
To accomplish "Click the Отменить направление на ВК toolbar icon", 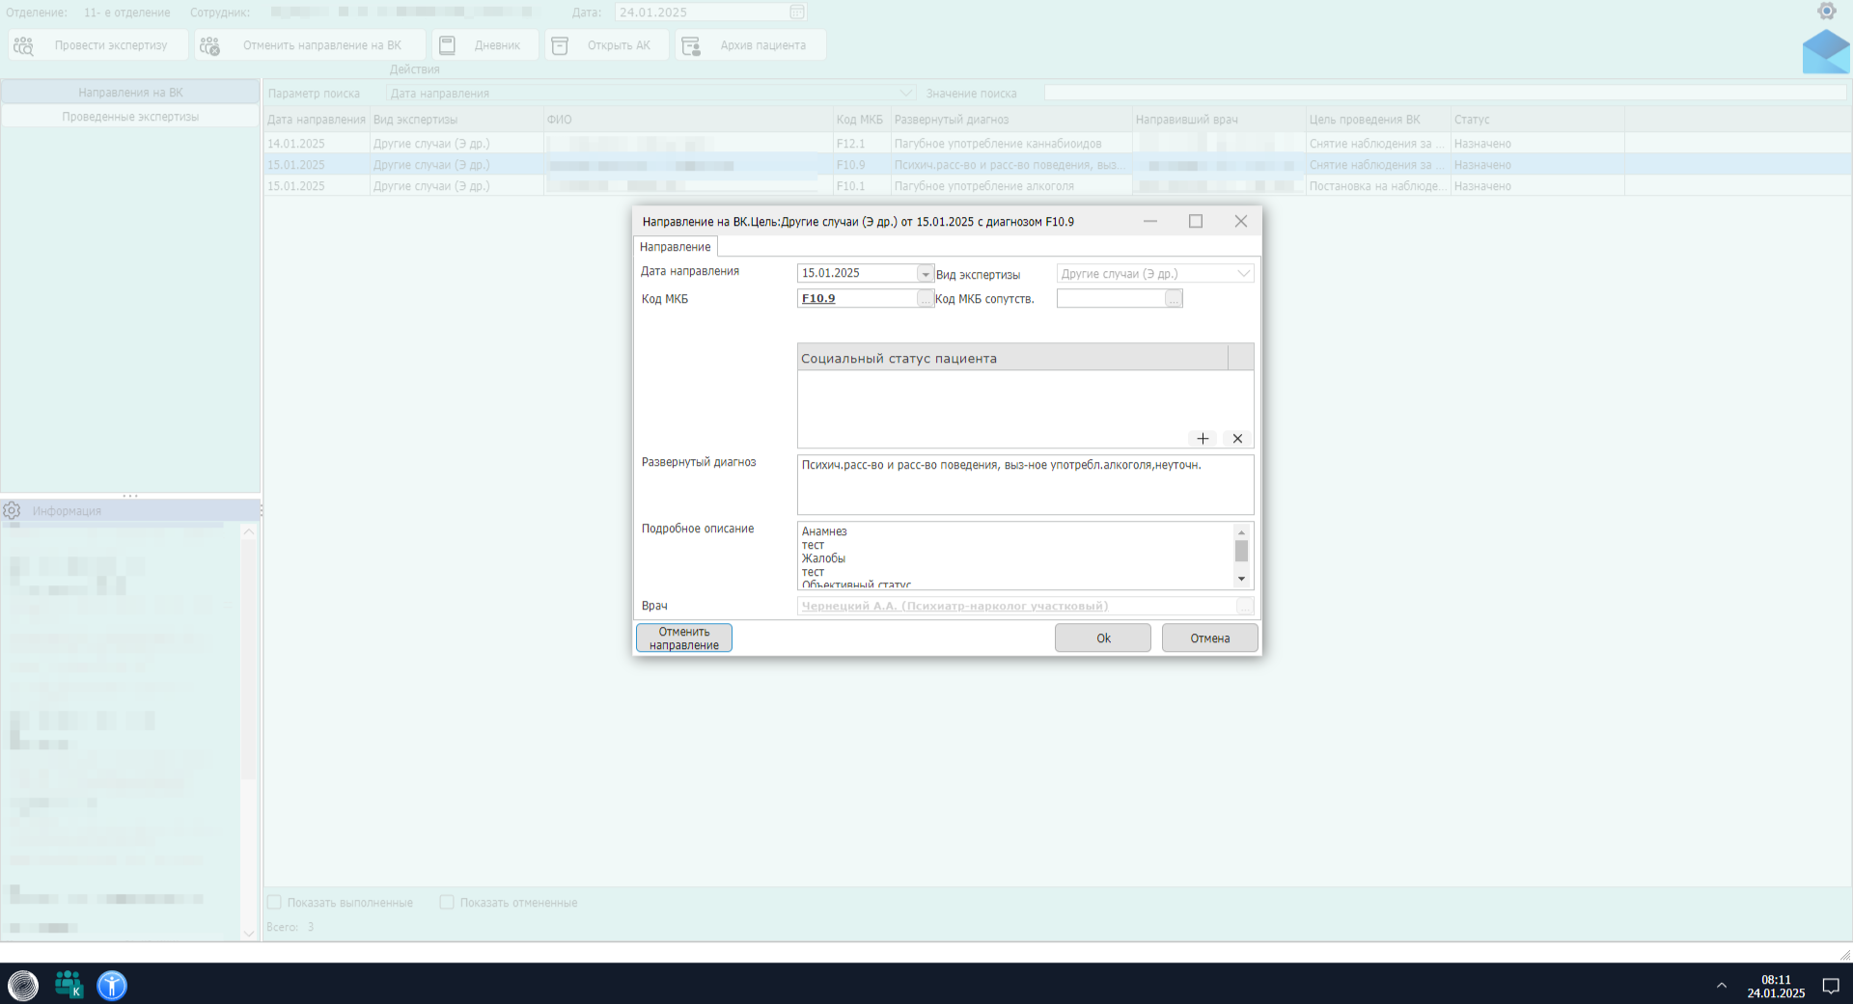I will (209, 45).
